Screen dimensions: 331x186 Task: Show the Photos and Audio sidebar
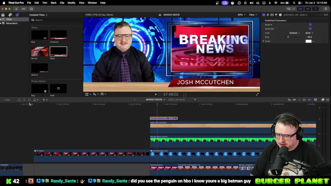point(10,15)
